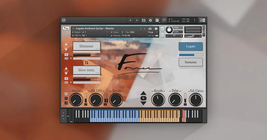Image resolution: width=267 pixels, height=140 pixels.
Task: Click the Vel. Curve knob
Action: [196, 100]
